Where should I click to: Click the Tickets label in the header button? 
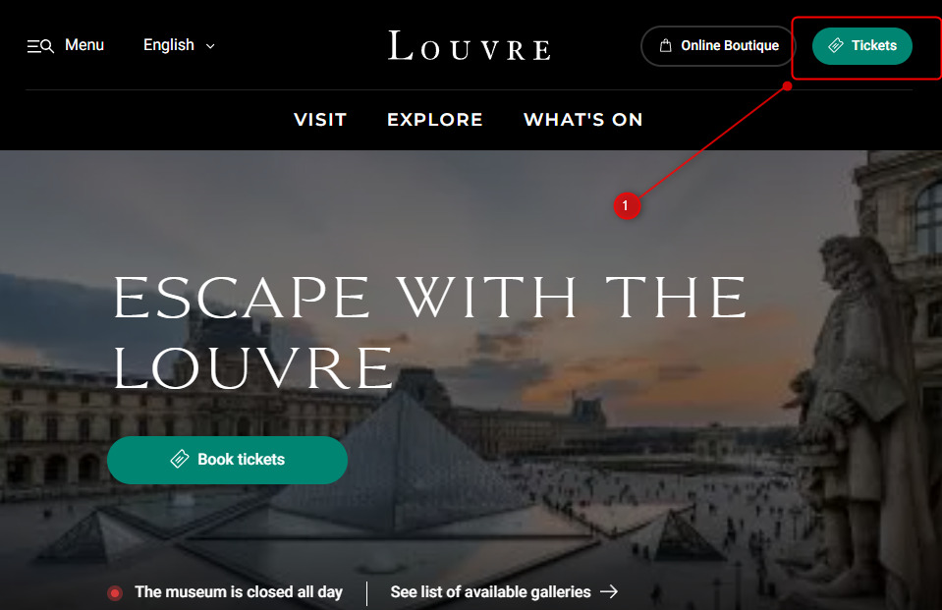874,45
